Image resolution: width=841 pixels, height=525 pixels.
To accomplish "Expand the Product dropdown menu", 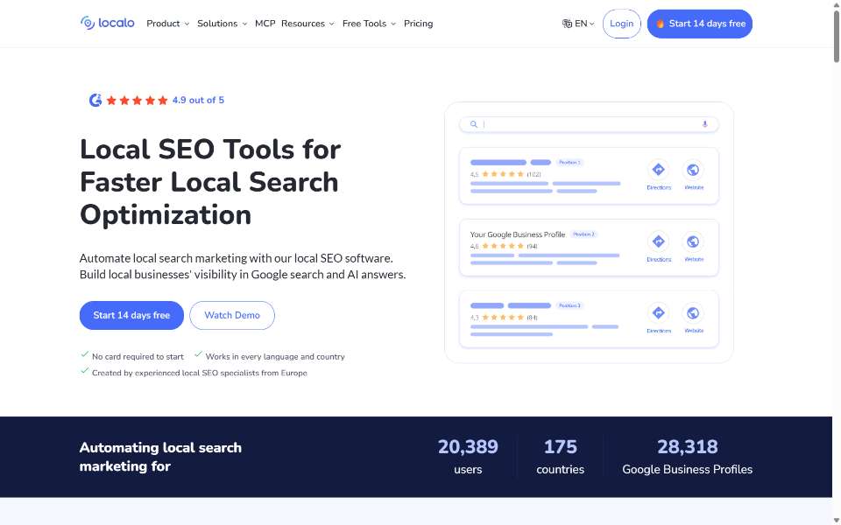I will tap(168, 24).
